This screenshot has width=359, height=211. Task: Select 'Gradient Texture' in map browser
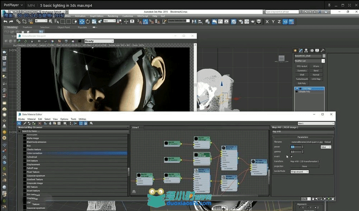tap(75, 179)
